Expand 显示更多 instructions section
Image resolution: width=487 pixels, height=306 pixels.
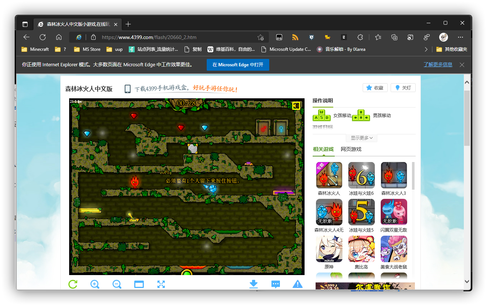tap(362, 138)
